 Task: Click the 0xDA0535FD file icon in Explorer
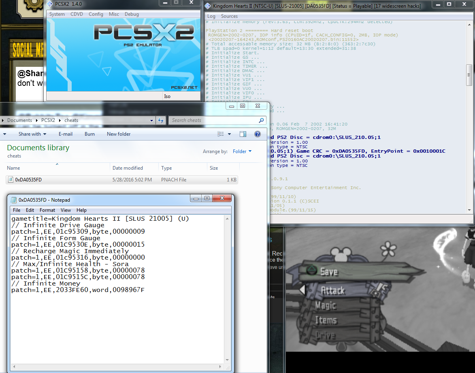click(x=11, y=179)
